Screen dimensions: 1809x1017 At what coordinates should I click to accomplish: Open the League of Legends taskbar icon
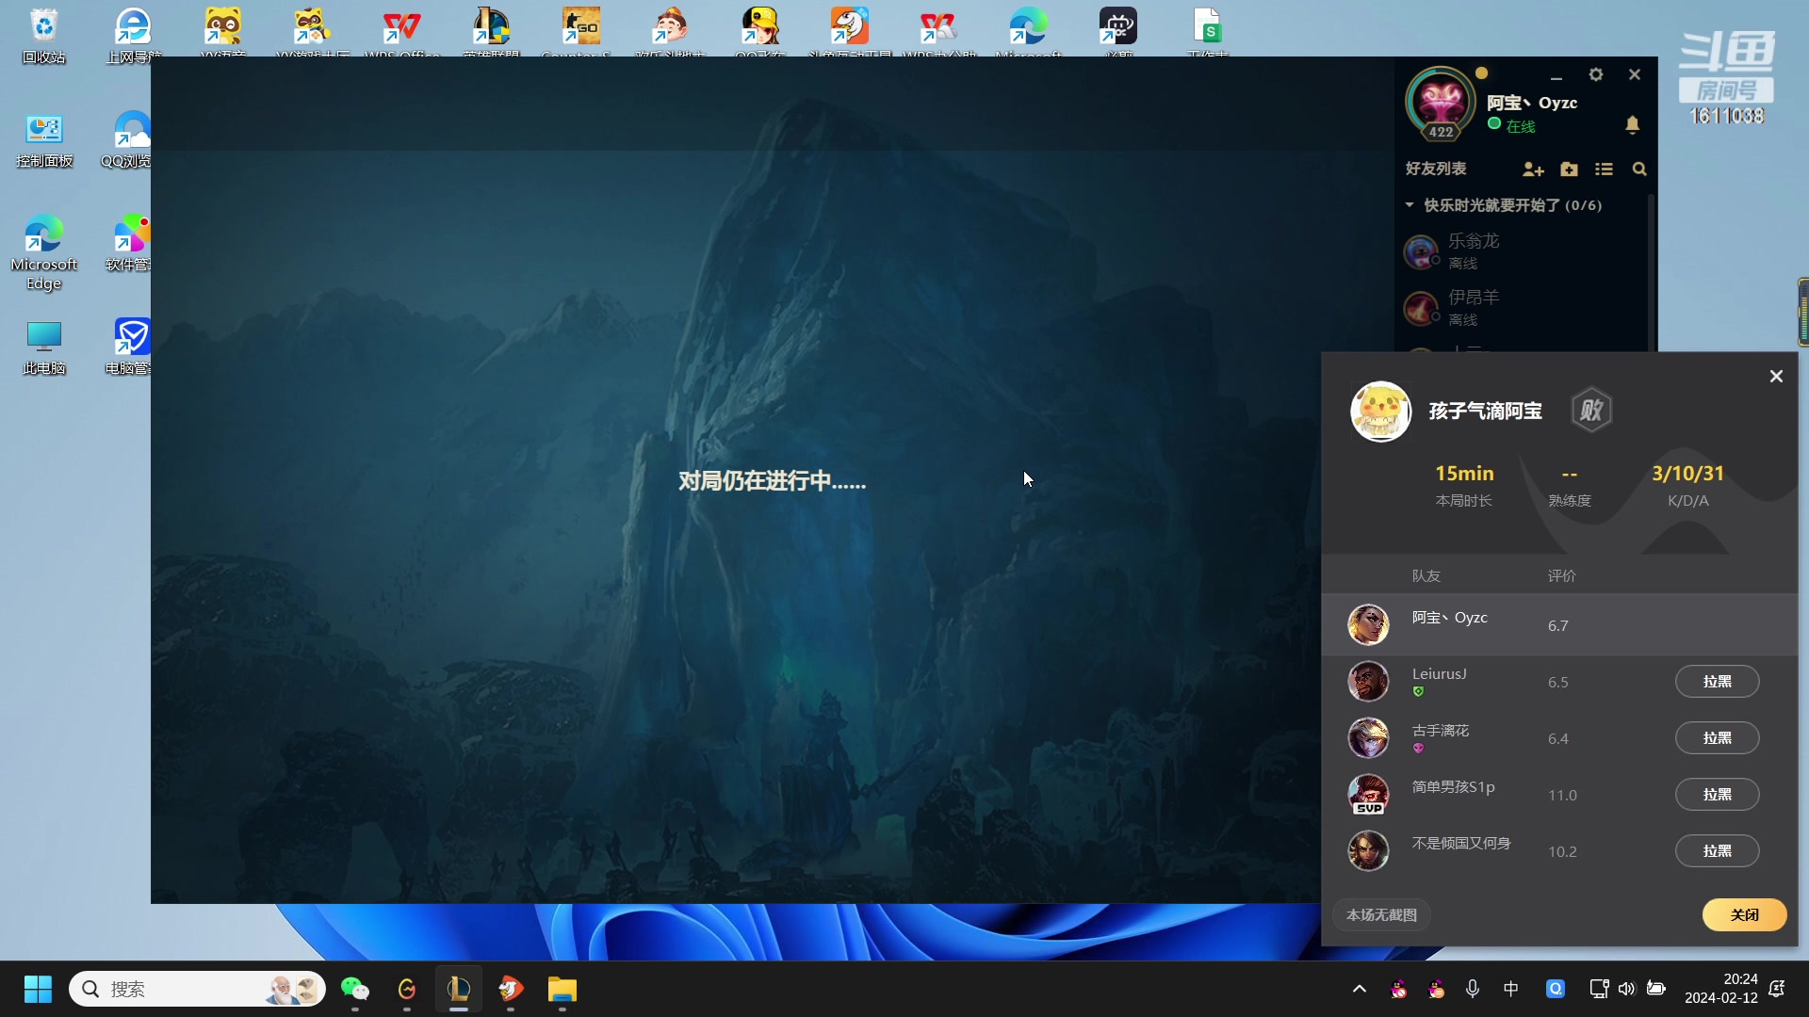(x=459, y=990)
